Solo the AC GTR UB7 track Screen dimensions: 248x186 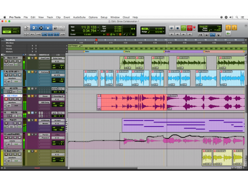pyautogui.click(x=15, y=75)
